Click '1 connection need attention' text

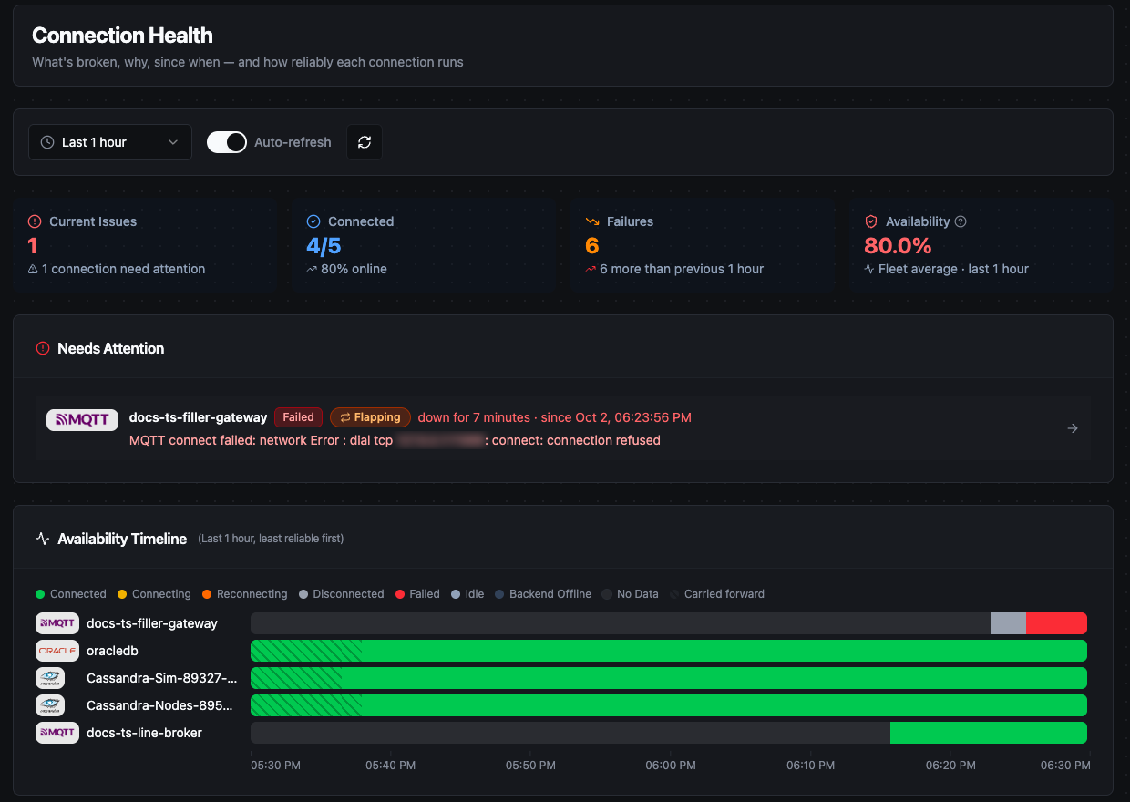[x=123, y=269]
